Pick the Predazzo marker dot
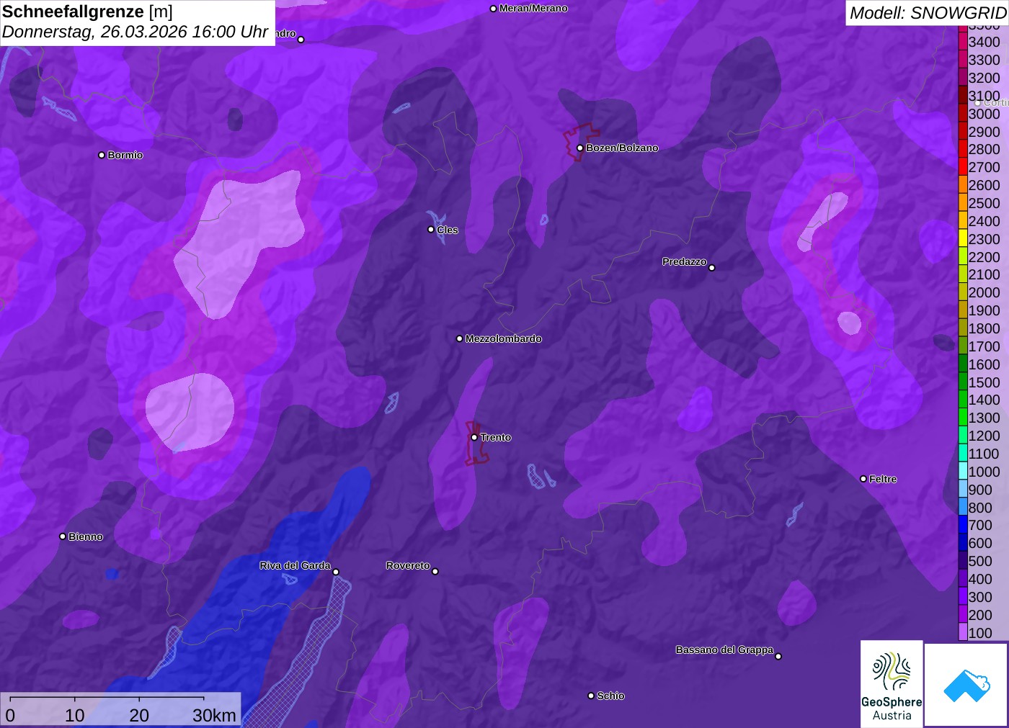This screenshot has height=728, width=1009. 712,268
